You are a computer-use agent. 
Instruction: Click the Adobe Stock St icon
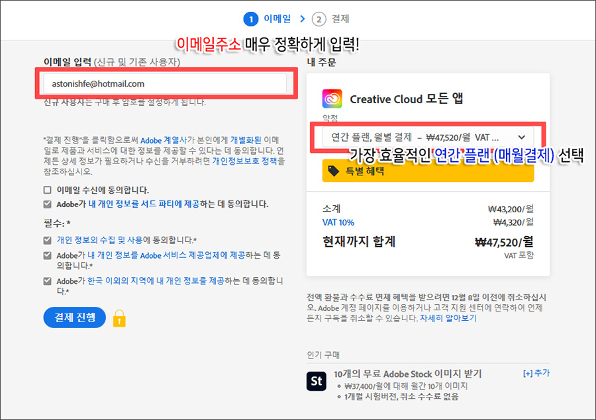tap(317, 381)
